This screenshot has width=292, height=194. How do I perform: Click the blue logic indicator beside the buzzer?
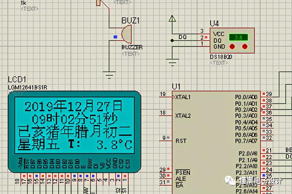[x=115, y=37]
